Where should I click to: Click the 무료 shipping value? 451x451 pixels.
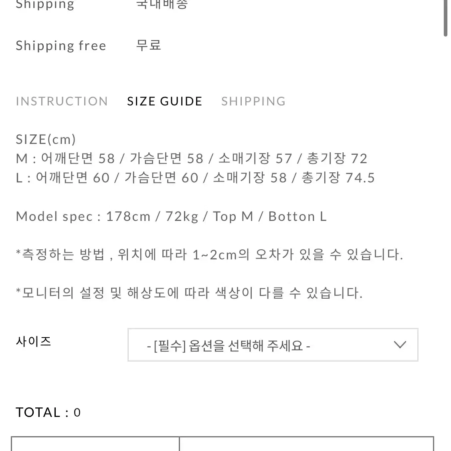tap(148, 45)
